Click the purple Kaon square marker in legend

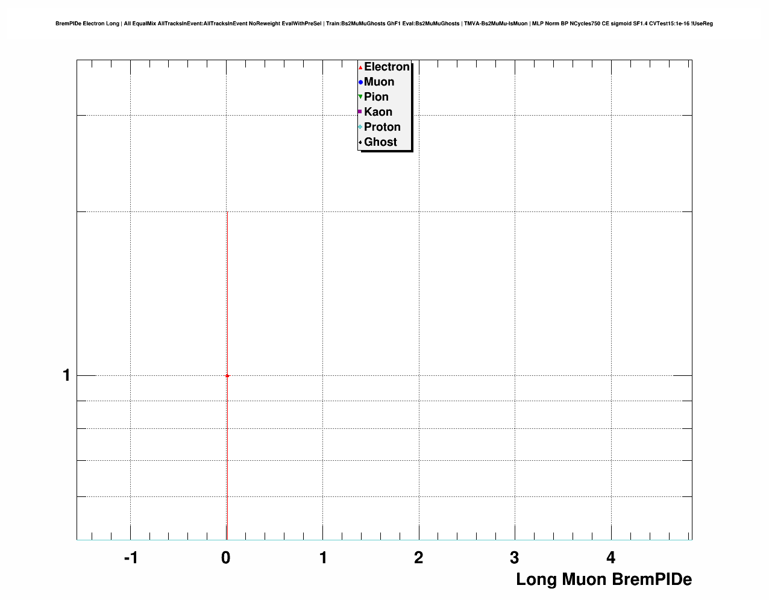pyautogui.click(x=360, y=112)
